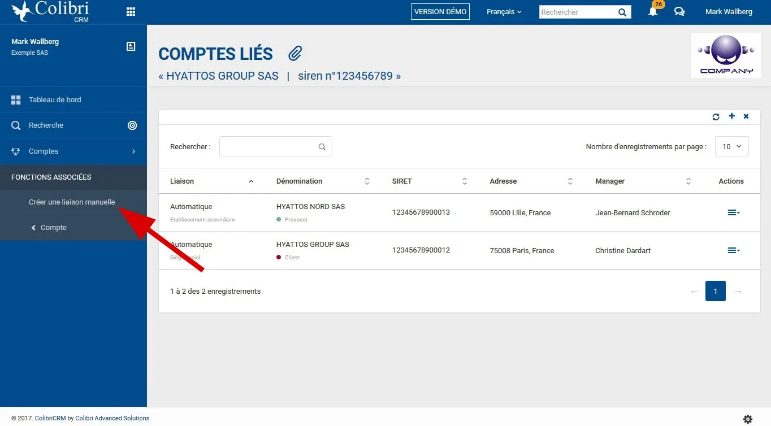
Task: Click the paperclip icon beside Comptes Liés
Action: [295, 54]
